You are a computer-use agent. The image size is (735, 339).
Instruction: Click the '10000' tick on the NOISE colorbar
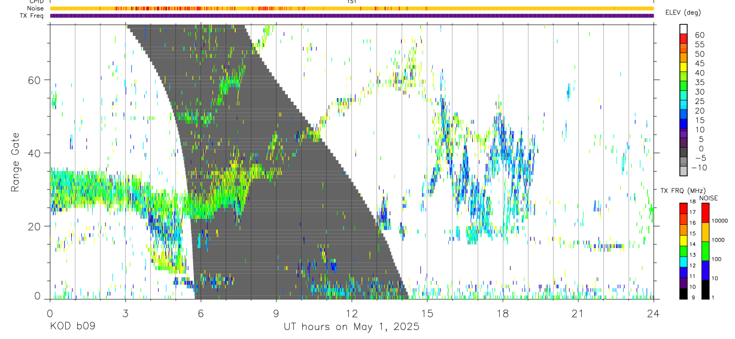720,221
